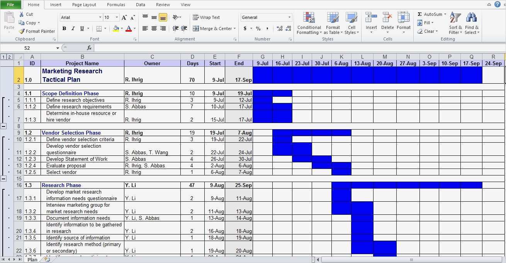Screen dimensions: 506x263
Task: Open the File menu
Action: pos(10,4)
